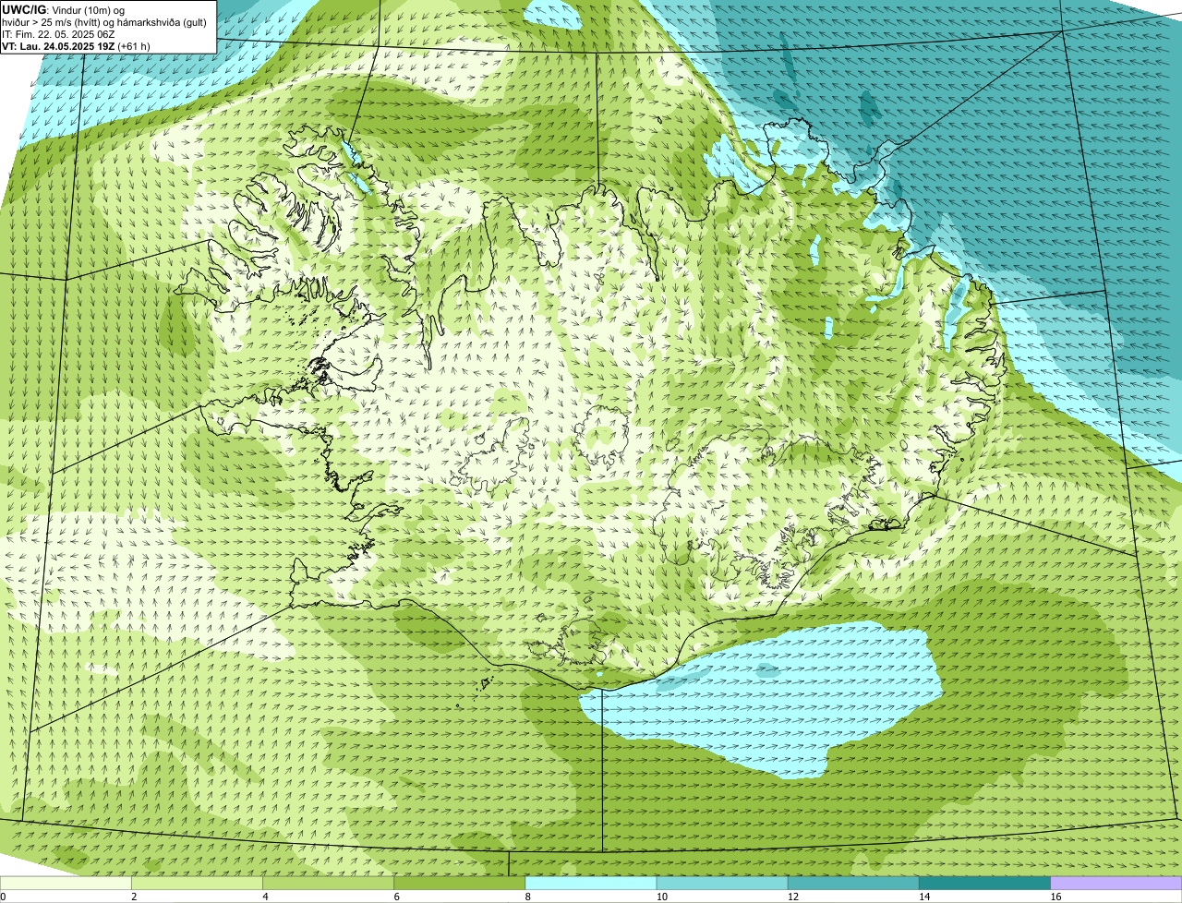Image resolution: width=1182 pixels, height=903 pixels.
Task: Click the palest 0–2 m/s legend swatch
Action: 66,883
